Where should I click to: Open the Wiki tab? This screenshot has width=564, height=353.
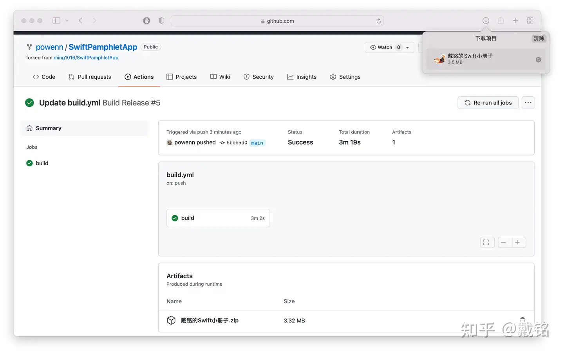pyautogui.click(x=220, y=77)
